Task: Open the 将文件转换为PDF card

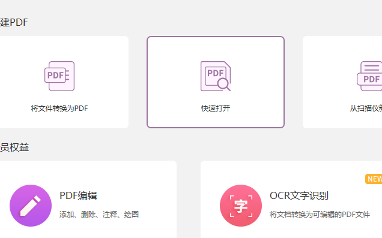Action: pyautogui.click(x=64, y=82)
